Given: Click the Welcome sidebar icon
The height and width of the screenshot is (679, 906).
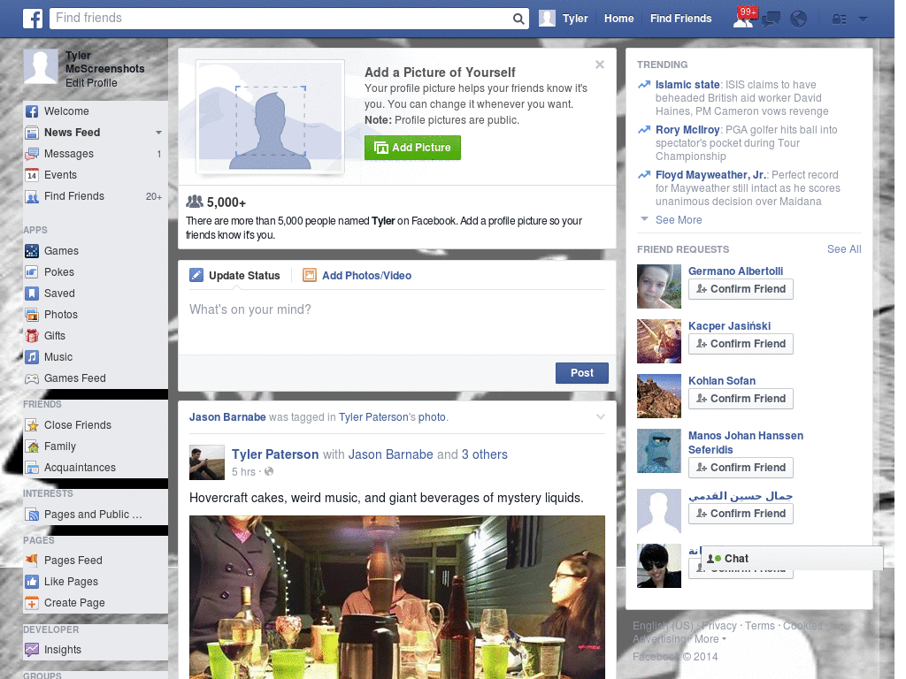Looking at the screenshot, I should (x=32, y=111).
